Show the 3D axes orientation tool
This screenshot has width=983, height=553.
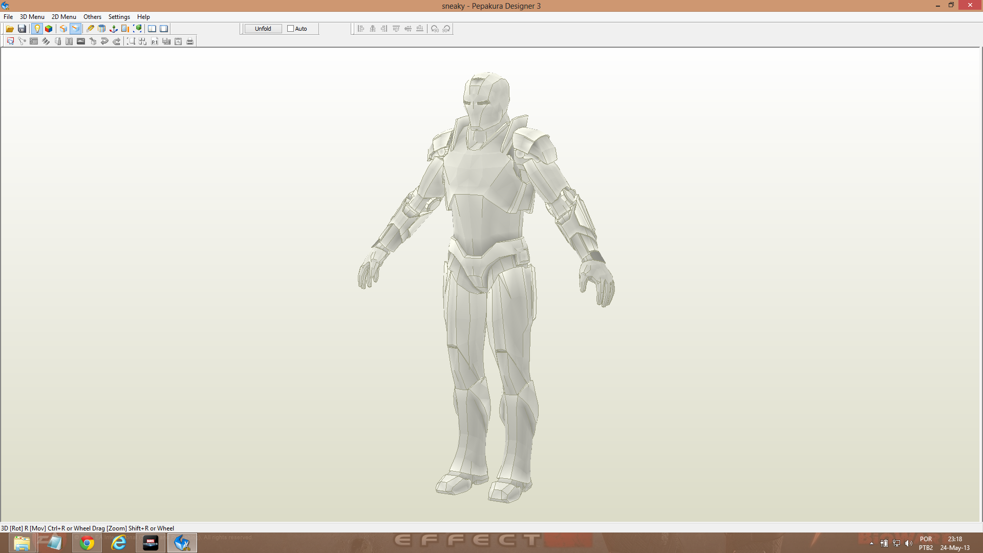(114, 29)
